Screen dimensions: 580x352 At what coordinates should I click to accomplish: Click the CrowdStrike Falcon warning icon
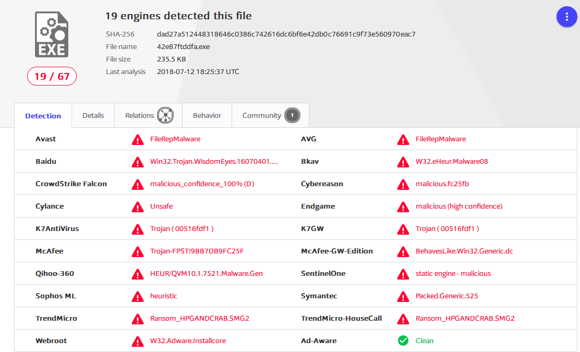(x=138, y=185)
